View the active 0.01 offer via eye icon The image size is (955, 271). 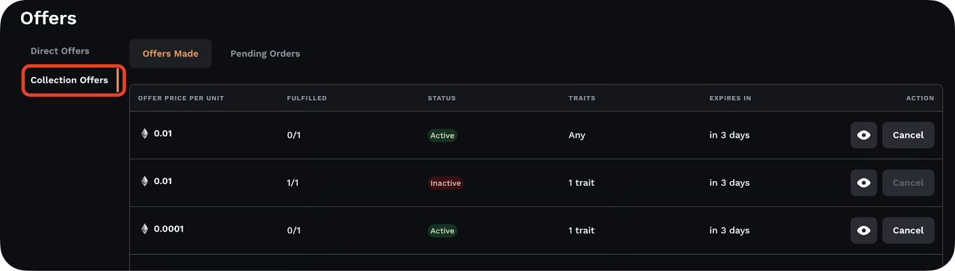(864, 135)
